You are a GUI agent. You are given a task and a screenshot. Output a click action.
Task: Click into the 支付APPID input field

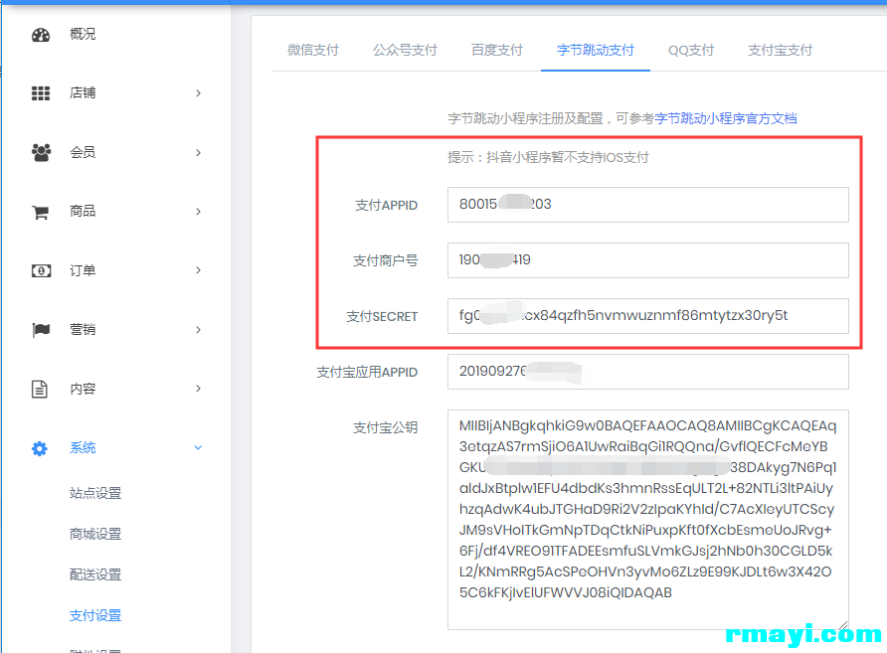pyautogui.click(x=647, y=205)
